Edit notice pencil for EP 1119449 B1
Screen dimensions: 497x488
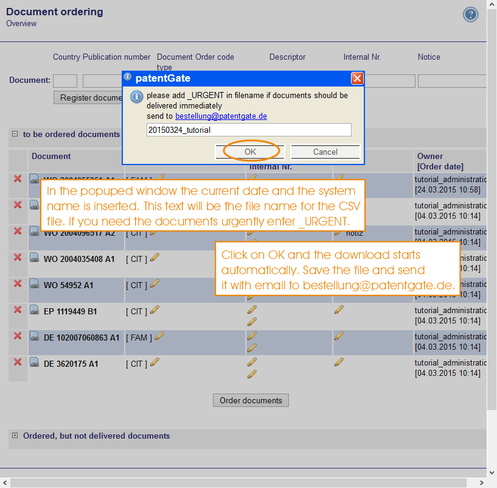(339, 309)
